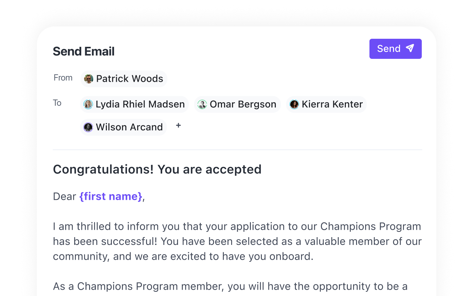
Task: Click the From field label
Action: [63, 78]
